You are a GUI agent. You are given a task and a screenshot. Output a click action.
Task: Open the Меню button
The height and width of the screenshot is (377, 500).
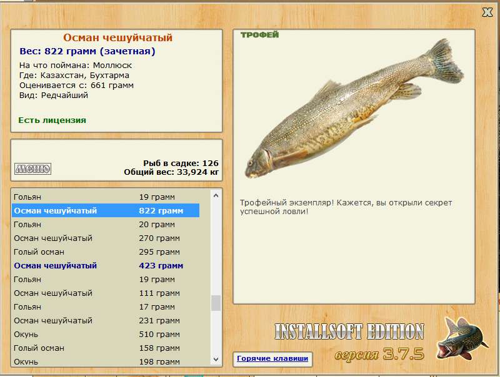tap(33, 169)
